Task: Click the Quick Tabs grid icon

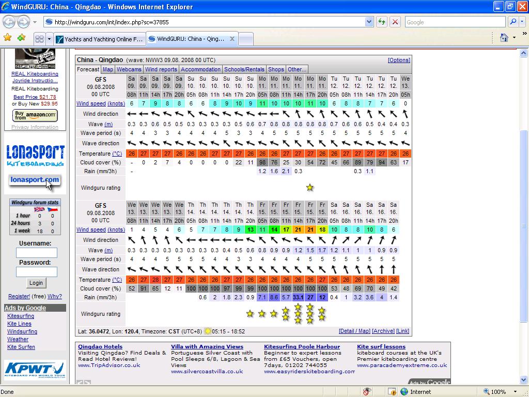Action: pos(39,39)
